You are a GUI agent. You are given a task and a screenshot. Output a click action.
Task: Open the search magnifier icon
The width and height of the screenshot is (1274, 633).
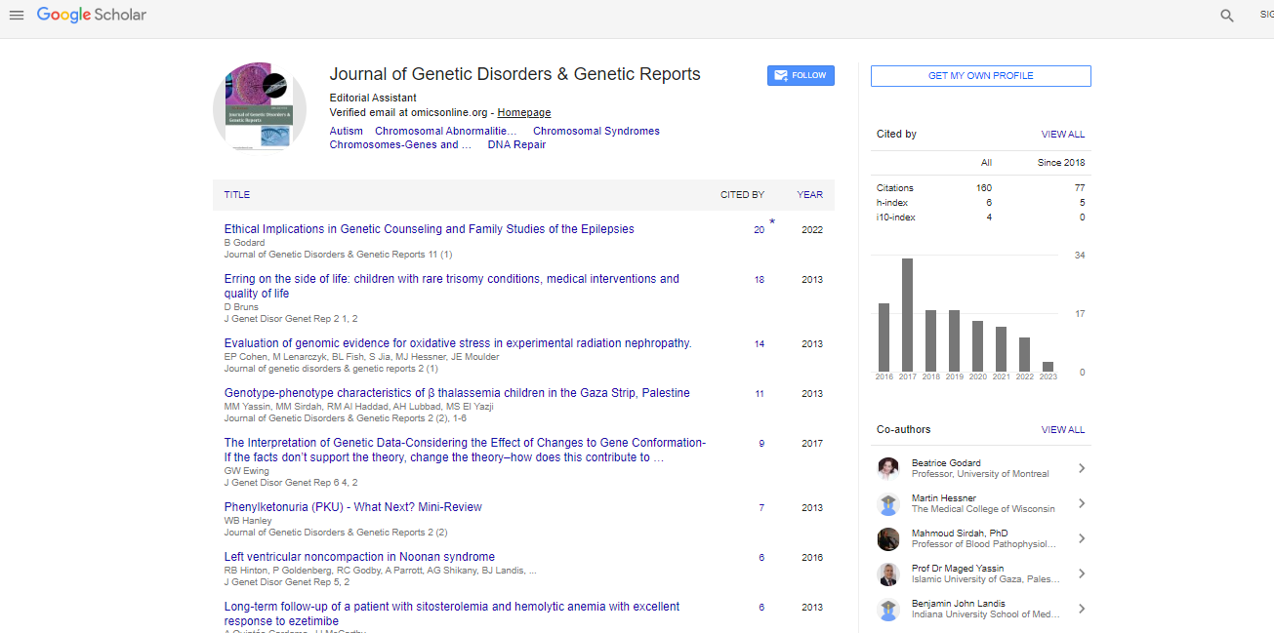coord(1227,16)
